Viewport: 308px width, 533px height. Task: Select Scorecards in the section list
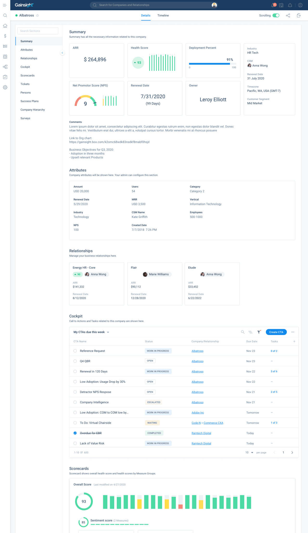[28, 75]
